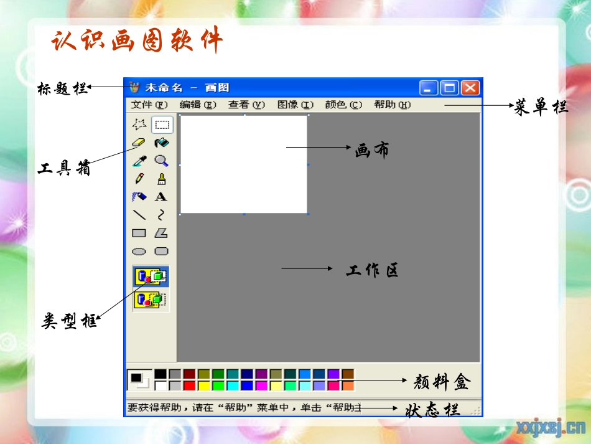
Task: Open the 查看(V) menu
Action: [246, 105]
